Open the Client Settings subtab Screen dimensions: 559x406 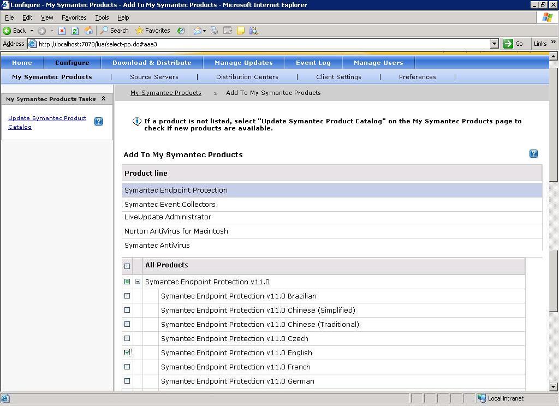pos(338,77)
